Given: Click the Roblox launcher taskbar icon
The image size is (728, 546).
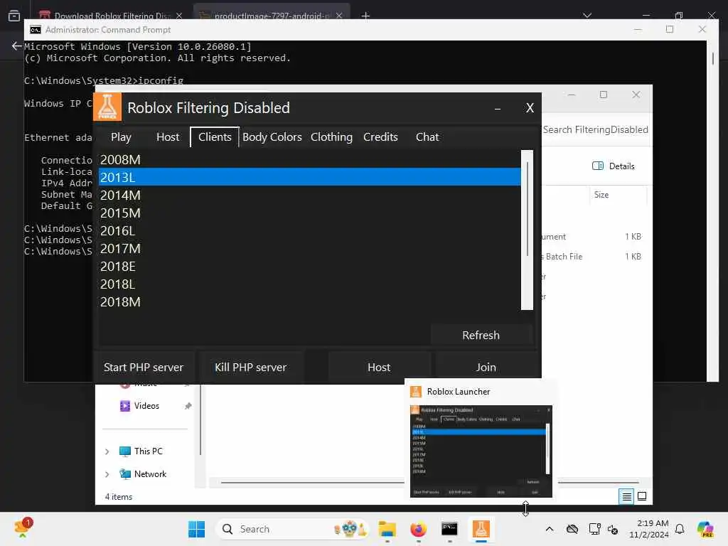Looking at the screenshot, I should pos(481,529).
